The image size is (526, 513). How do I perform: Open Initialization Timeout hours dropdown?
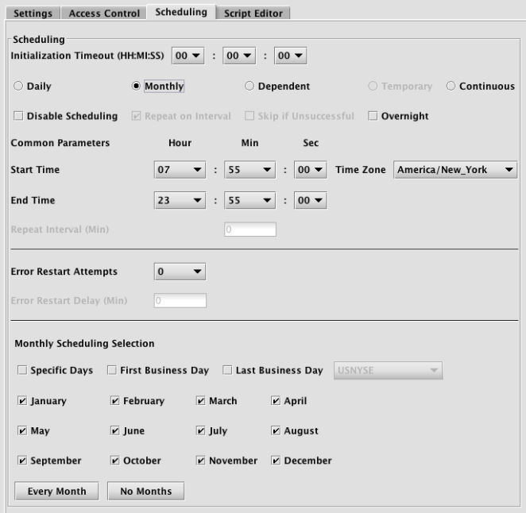coord(188,57)
